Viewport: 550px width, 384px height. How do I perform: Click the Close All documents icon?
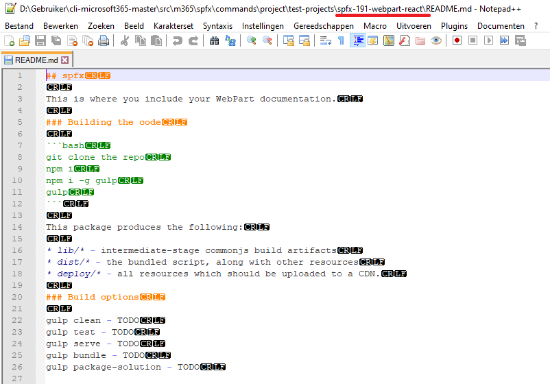(x=88, y=40)
